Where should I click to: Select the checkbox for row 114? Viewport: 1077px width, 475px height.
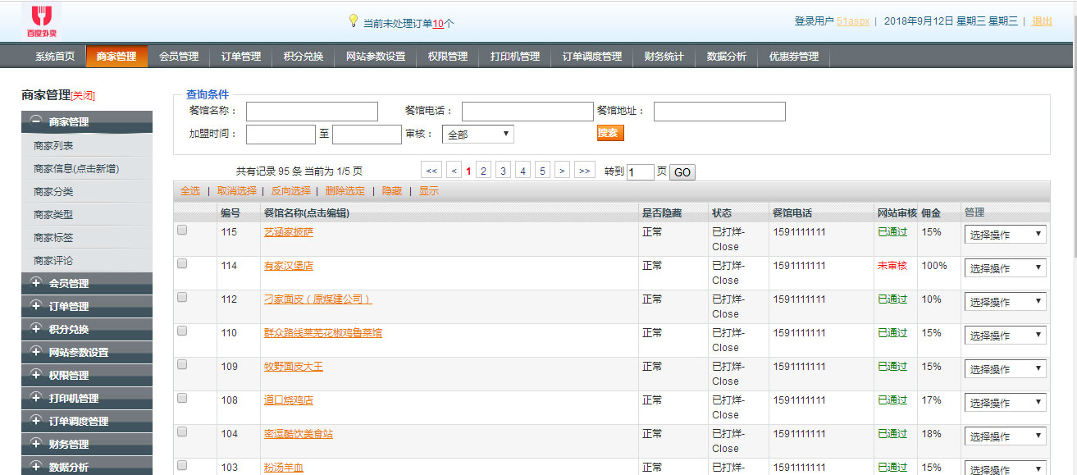(182, 264)
